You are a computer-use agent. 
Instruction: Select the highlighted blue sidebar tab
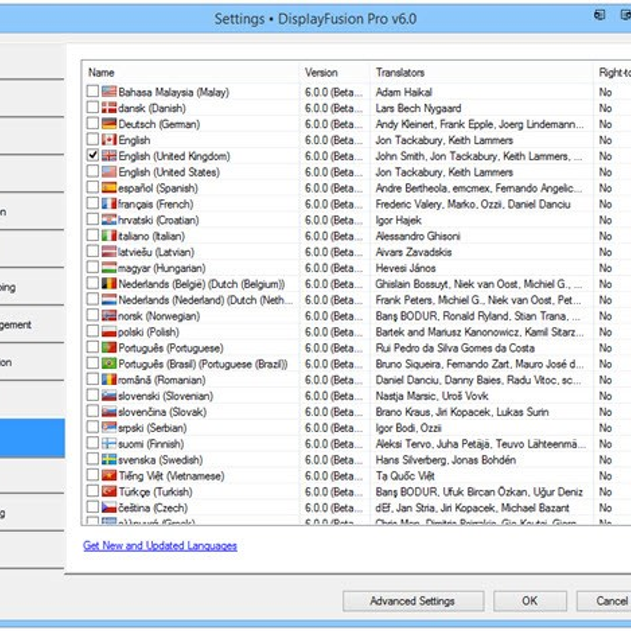pos(32,438)
